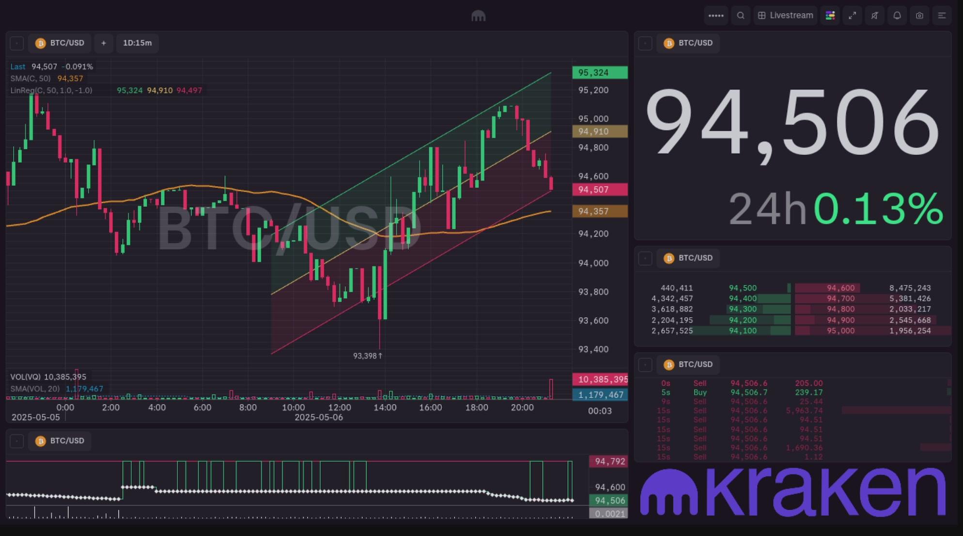Click the square button in the bottom spread panel

coord(17,441)
